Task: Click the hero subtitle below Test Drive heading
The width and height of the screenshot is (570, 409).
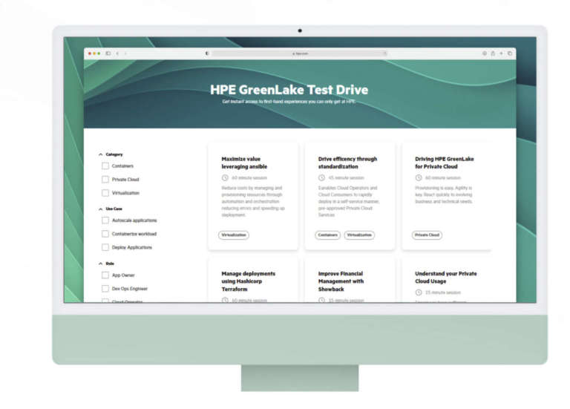Action: [289, 102]
